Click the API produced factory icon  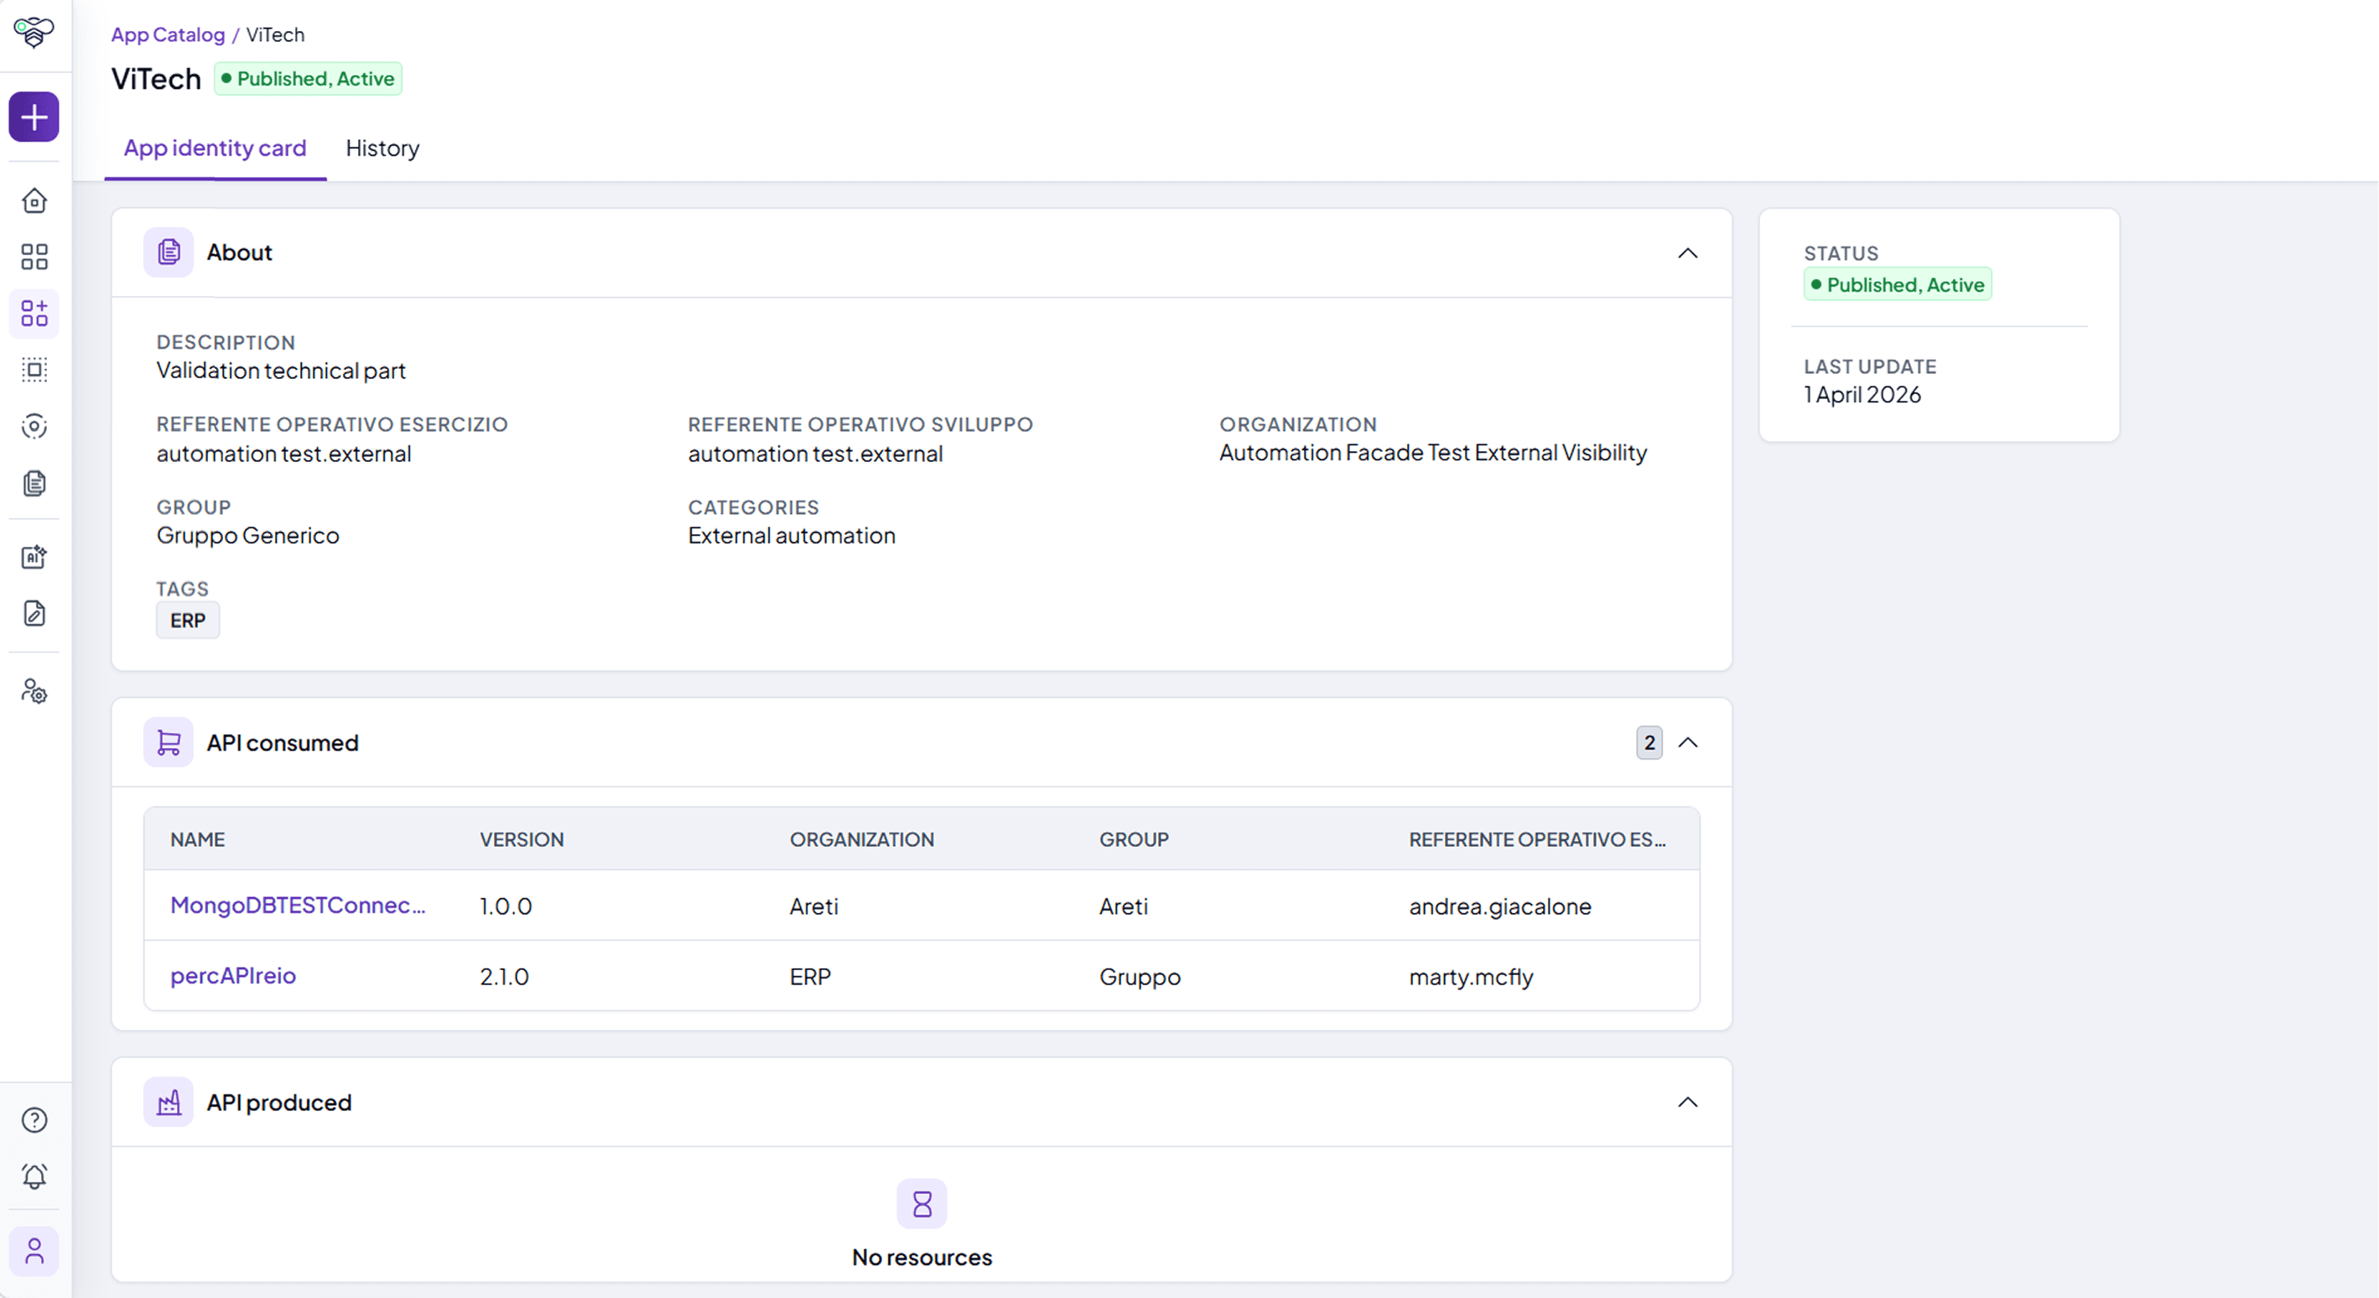click(x=168, y=1103)
